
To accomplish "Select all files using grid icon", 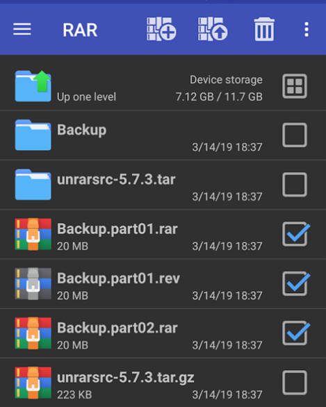I will click(x=295, y=86).
